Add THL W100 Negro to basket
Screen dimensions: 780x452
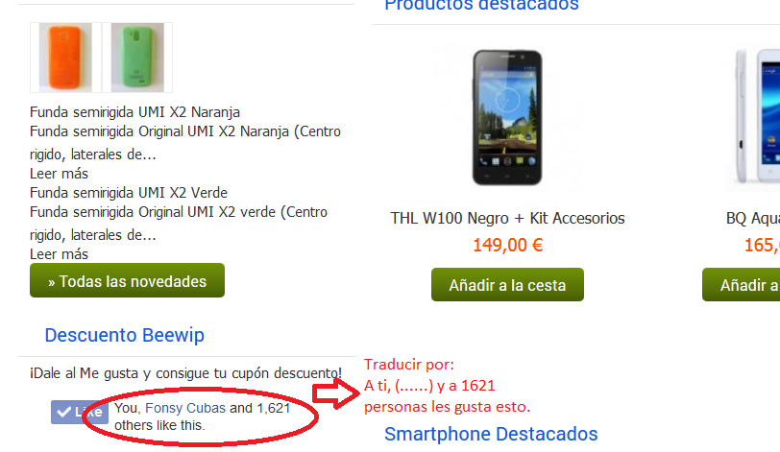click(507, 285)
